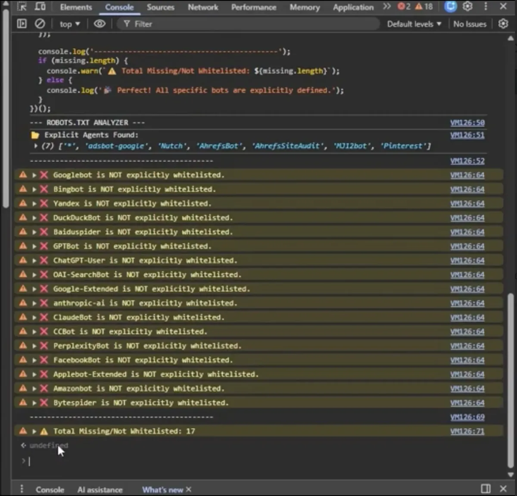Toggle the drawer dock layout icon
The image size is (517, 496).
tap(486, 489)
